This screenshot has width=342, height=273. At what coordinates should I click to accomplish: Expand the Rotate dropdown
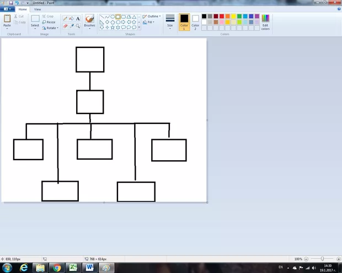click(x=50, y=28)
